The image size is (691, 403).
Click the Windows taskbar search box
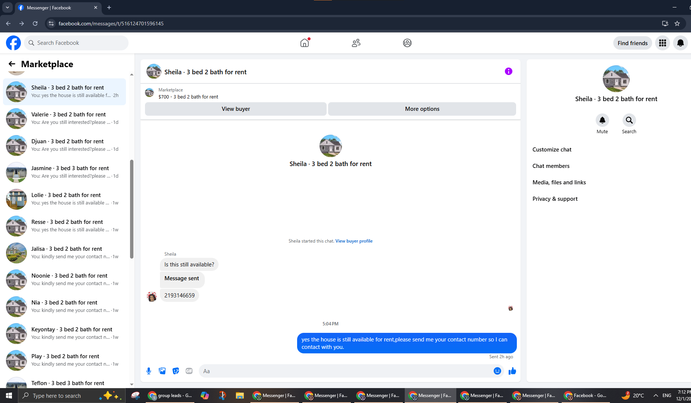pyautogui.click(x=71, y=396)
